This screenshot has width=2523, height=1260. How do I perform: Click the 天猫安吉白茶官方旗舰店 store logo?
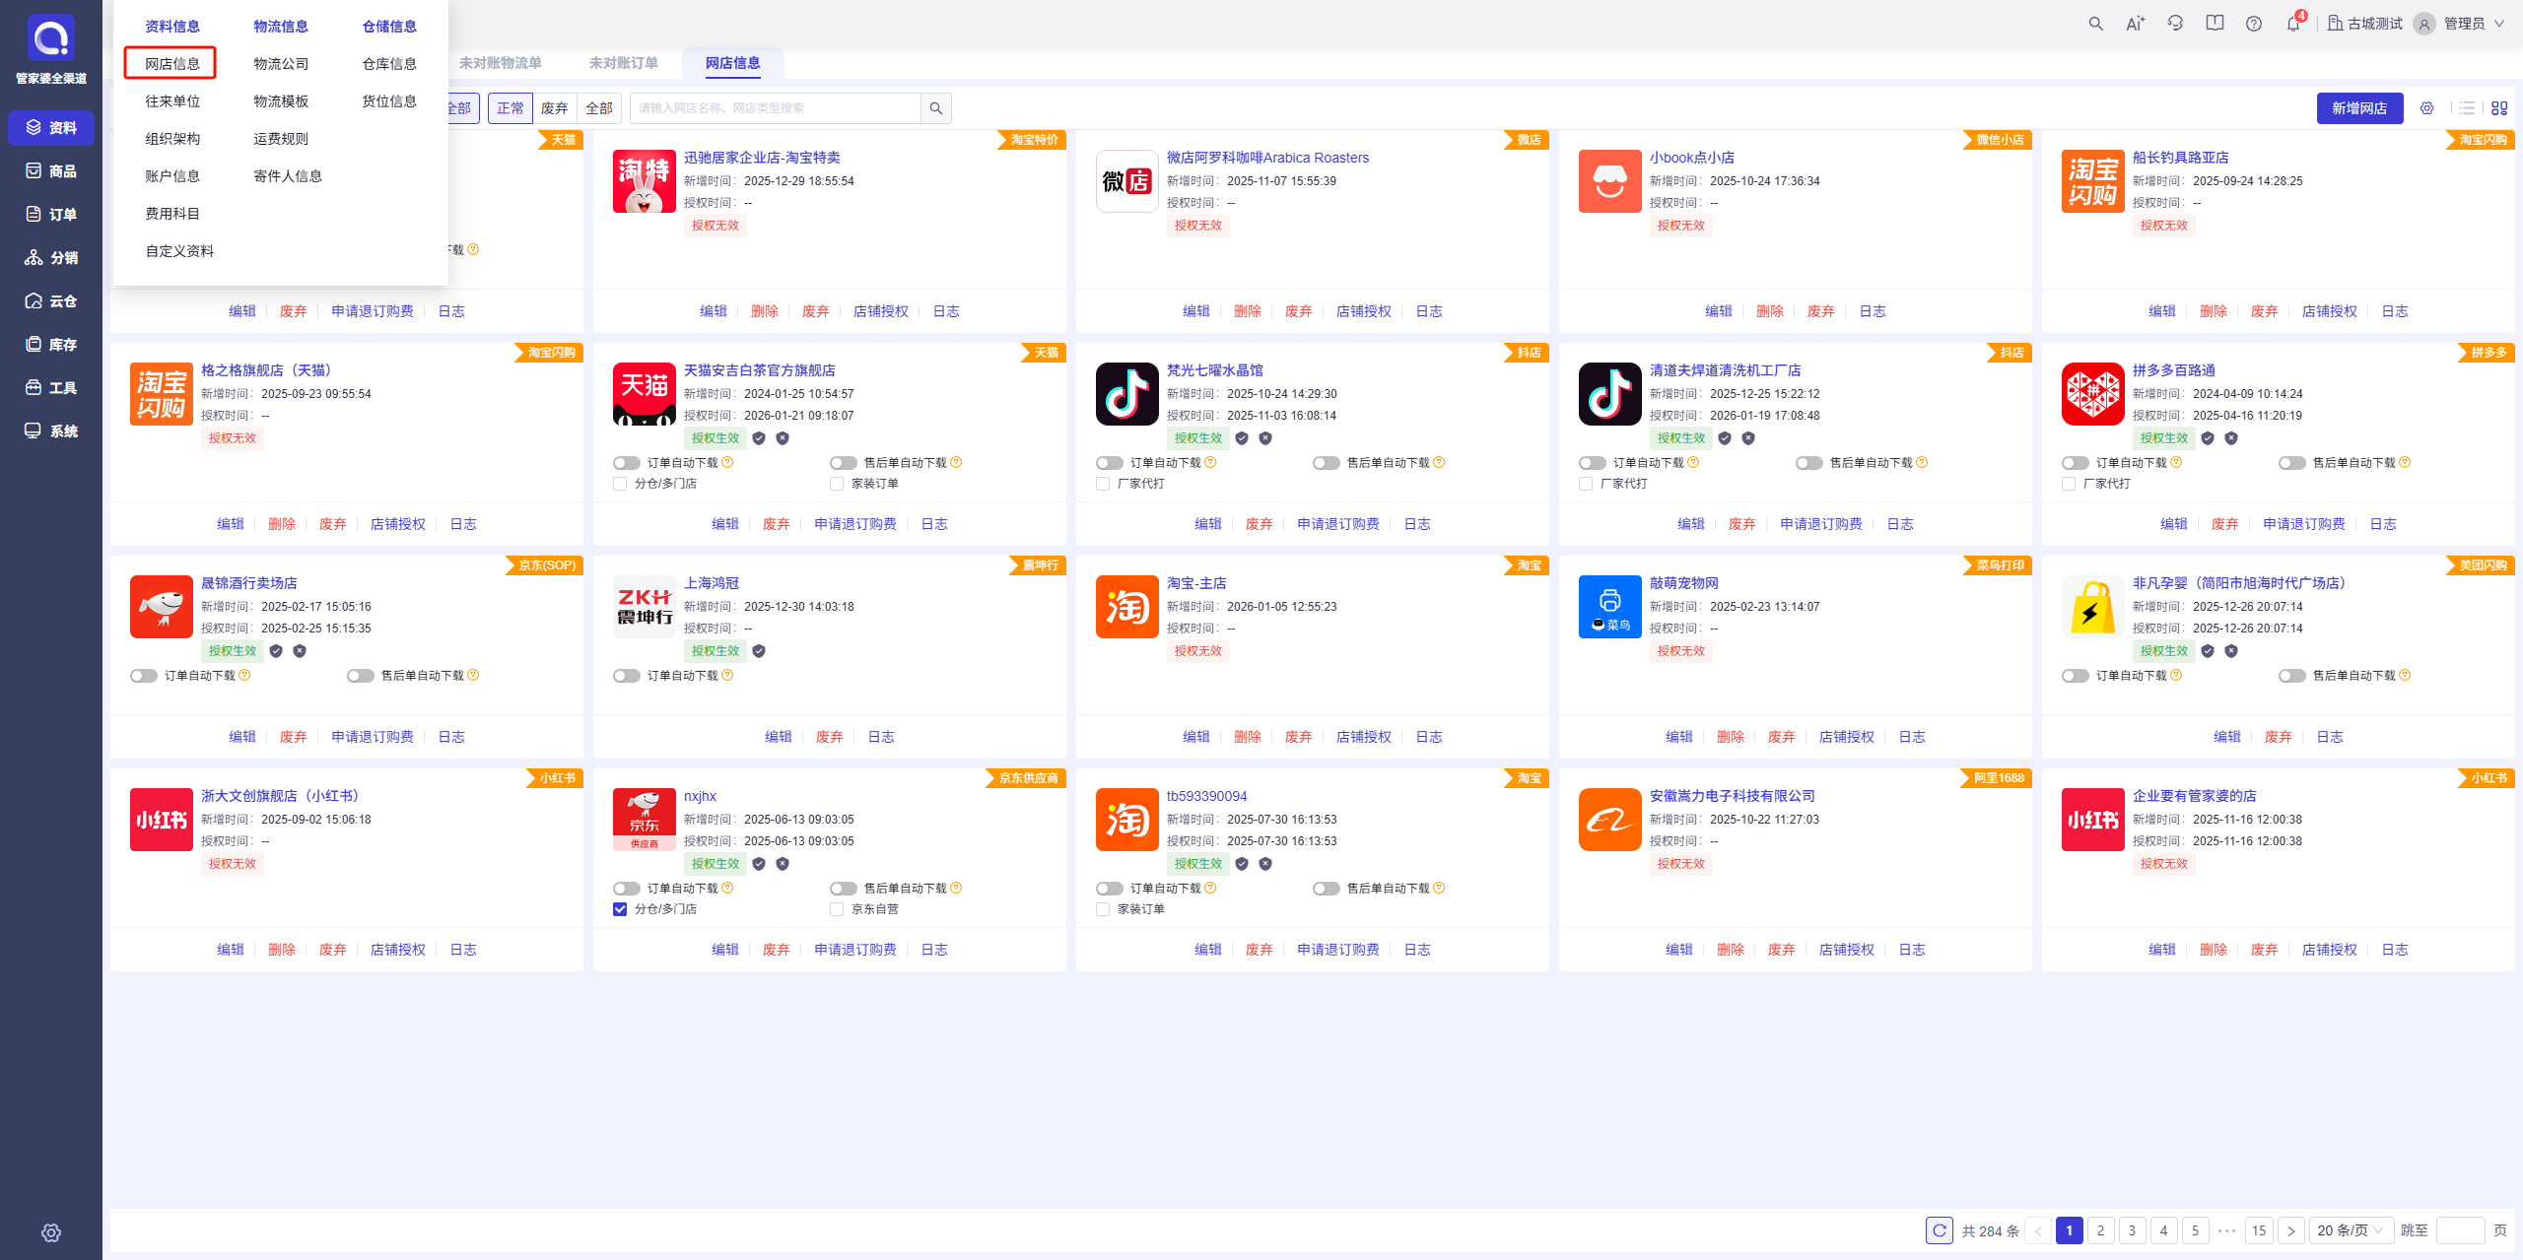645,394
